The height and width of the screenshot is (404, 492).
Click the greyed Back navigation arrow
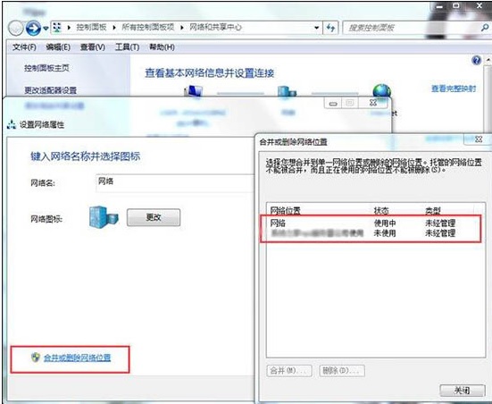point(16,29)
